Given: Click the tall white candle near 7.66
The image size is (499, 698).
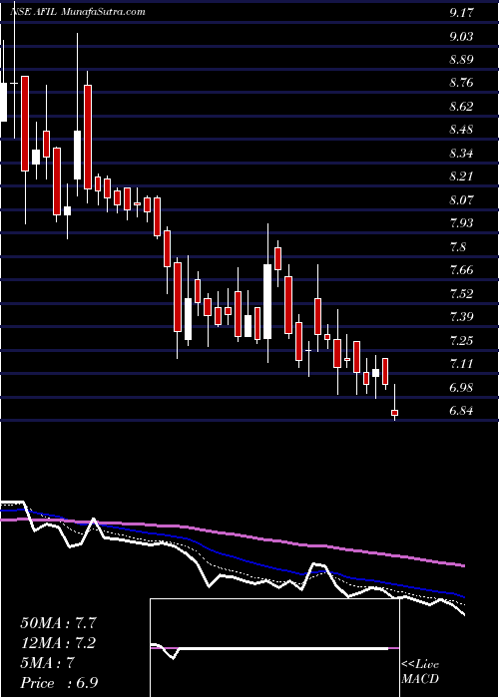Looking at the screenshot, I should 267,302.
